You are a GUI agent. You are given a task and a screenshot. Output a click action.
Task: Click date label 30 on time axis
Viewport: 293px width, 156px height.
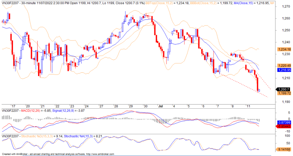pos(146,106)
